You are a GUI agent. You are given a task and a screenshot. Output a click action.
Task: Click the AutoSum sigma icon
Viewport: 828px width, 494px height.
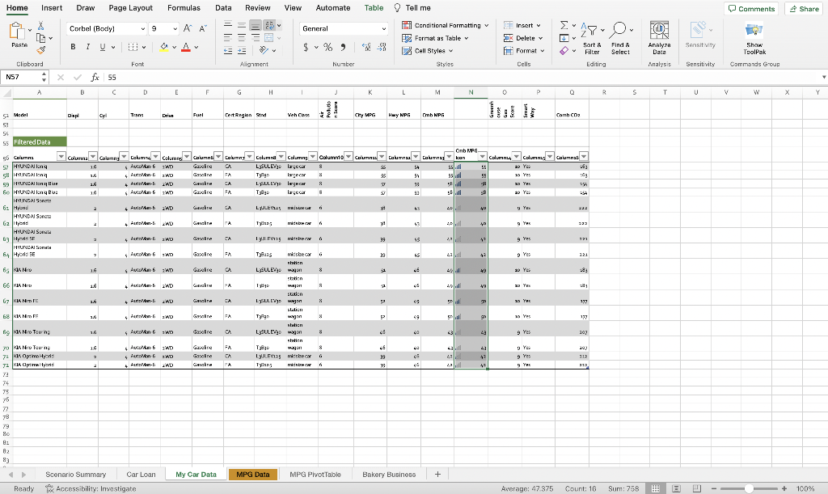pyautogui.click(x=564, y=25)
